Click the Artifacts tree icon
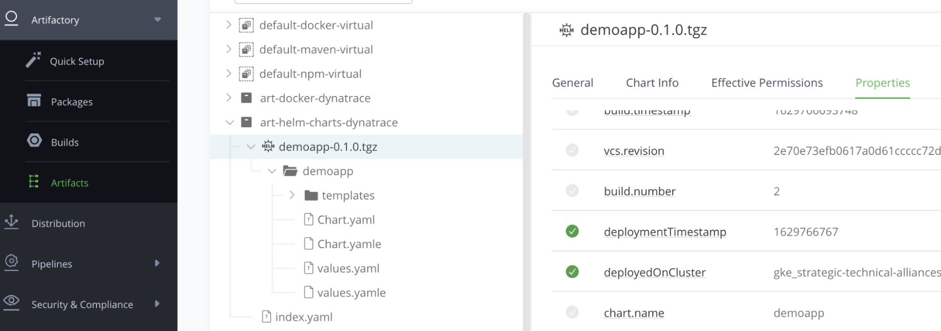The image size is (941, 331). pos(33,182)
